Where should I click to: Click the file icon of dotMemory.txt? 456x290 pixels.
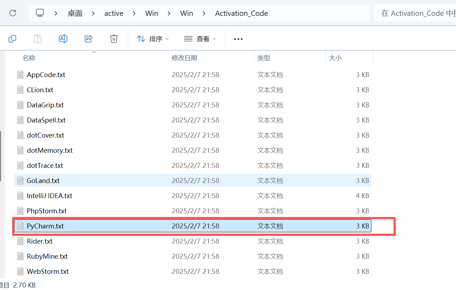(20, 150)
